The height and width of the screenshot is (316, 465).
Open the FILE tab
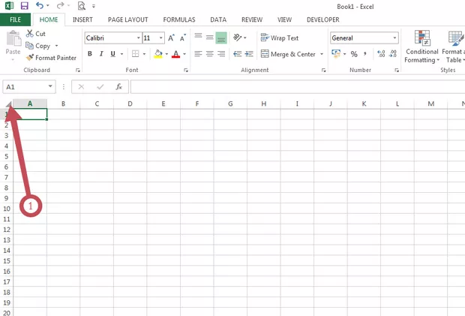[15, 20]
